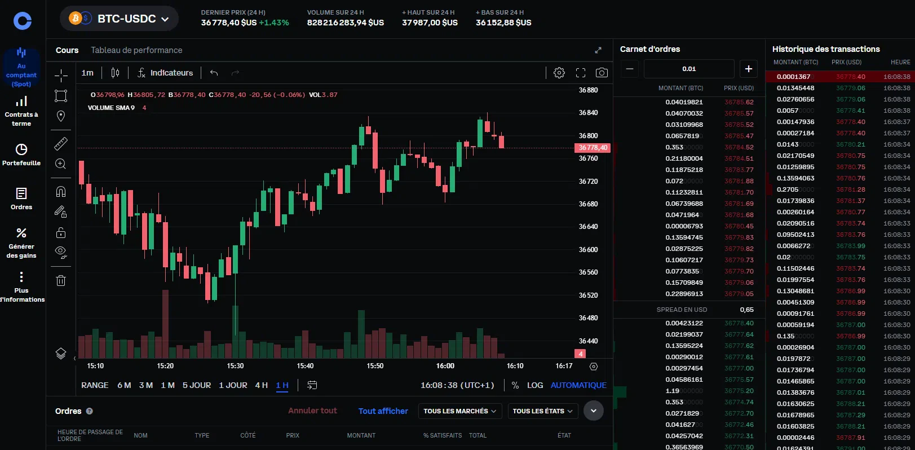Open candlestick chart style selector
Screen dimensions: 915x450
(x=115, y=73)
